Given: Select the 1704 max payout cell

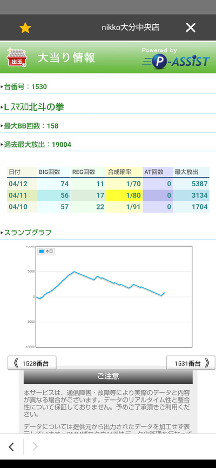Looking at the screenshot, I should [x=191, y=207].
